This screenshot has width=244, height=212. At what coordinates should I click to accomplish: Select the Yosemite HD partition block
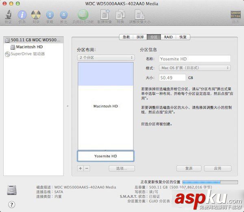click(105, 156)
